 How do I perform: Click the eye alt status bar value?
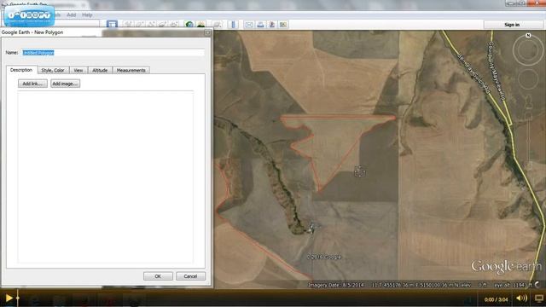[513, 285]
